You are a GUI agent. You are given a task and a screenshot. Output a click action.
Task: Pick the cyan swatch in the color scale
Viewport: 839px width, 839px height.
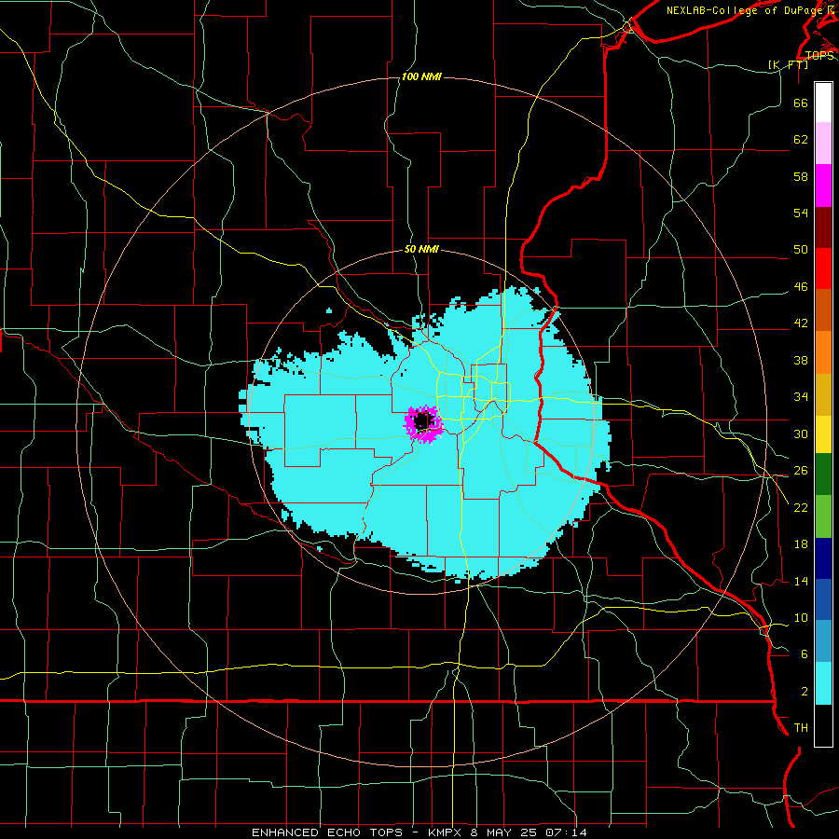(x=823, y=683)
